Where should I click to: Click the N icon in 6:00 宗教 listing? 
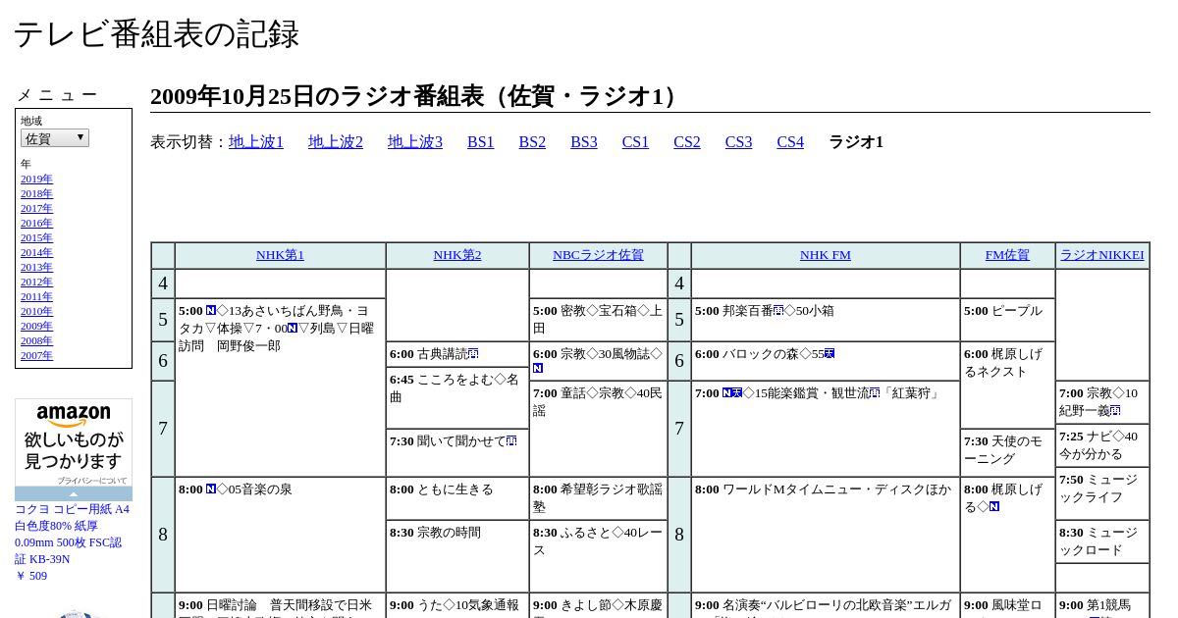point(538,369)
